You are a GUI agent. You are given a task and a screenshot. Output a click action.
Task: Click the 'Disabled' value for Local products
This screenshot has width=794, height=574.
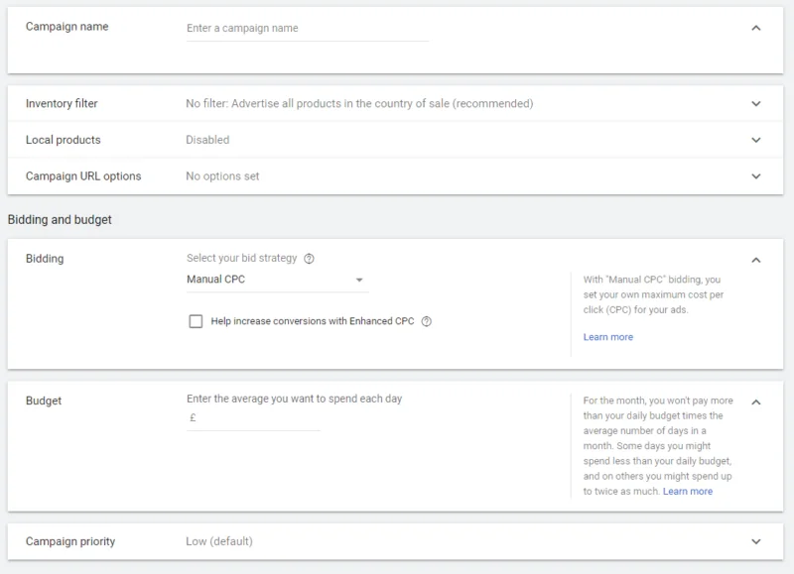[207, 140]
